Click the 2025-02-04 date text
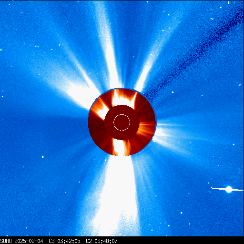This screenshot has width=244, height=244. 29,241
